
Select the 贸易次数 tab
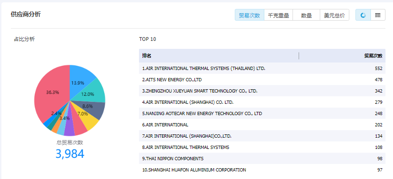[x=249, y=15]
